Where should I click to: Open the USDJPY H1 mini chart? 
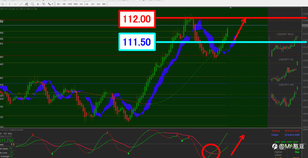coord(286,59)
